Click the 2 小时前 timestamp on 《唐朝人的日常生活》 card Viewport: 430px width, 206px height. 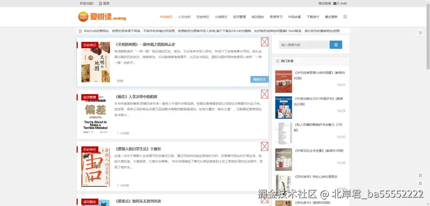click(123, 185)
